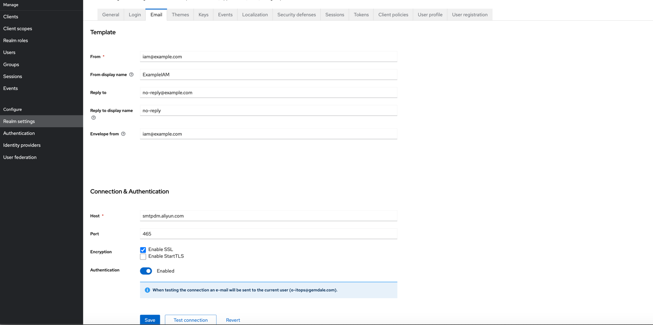Click into the Port field
The width and height of the screenshot is (653, 325).
[268, 234]
